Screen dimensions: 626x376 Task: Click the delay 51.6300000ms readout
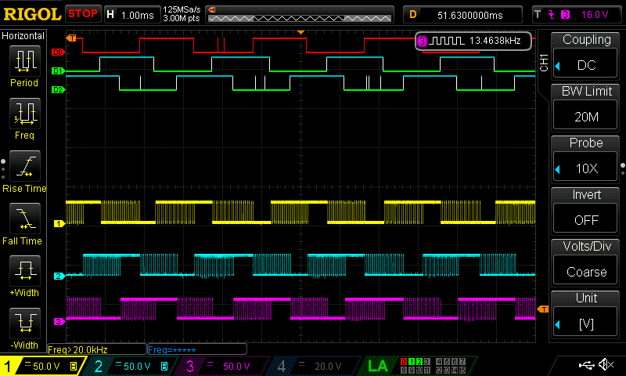[x=463, y=15]
